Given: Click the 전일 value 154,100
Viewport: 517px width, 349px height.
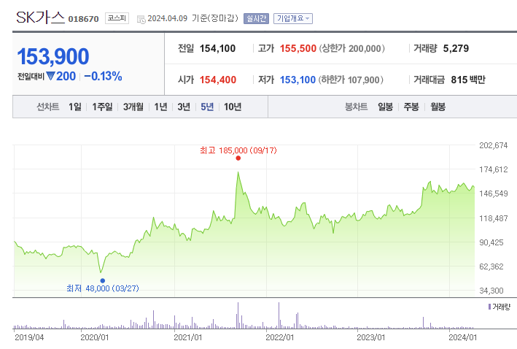Looking at the screenshot, I should coord(217,48).
